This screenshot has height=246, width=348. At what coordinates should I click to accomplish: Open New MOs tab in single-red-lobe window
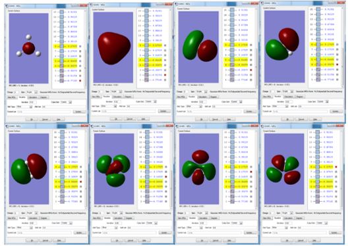(97, 97)
